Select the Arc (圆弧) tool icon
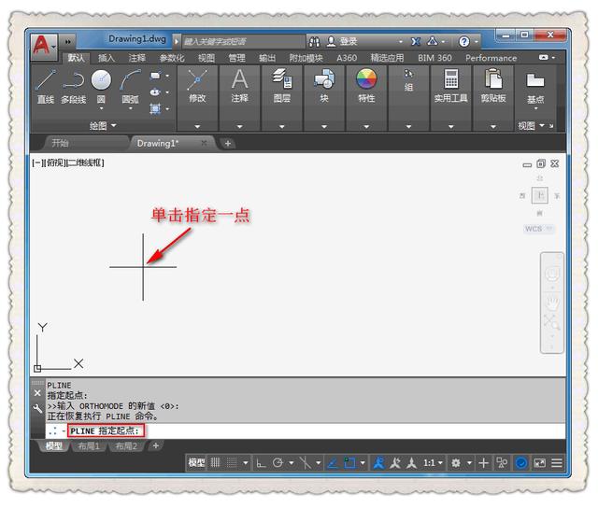Image resolution: width=598 pixels, height=508 pixels. pos(130,79)
